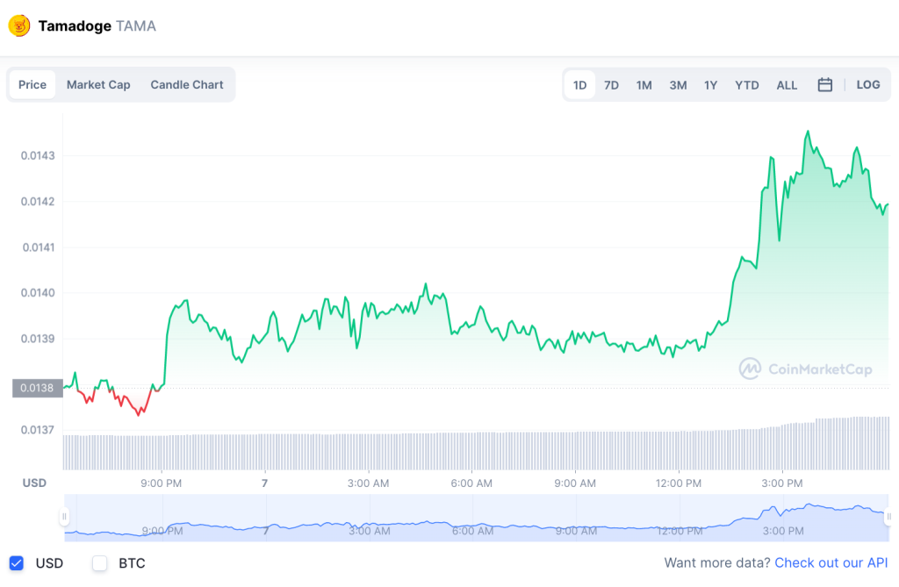Click the 12:00 PM x-axis label
The image size is (899, 587).
point(679,483)
